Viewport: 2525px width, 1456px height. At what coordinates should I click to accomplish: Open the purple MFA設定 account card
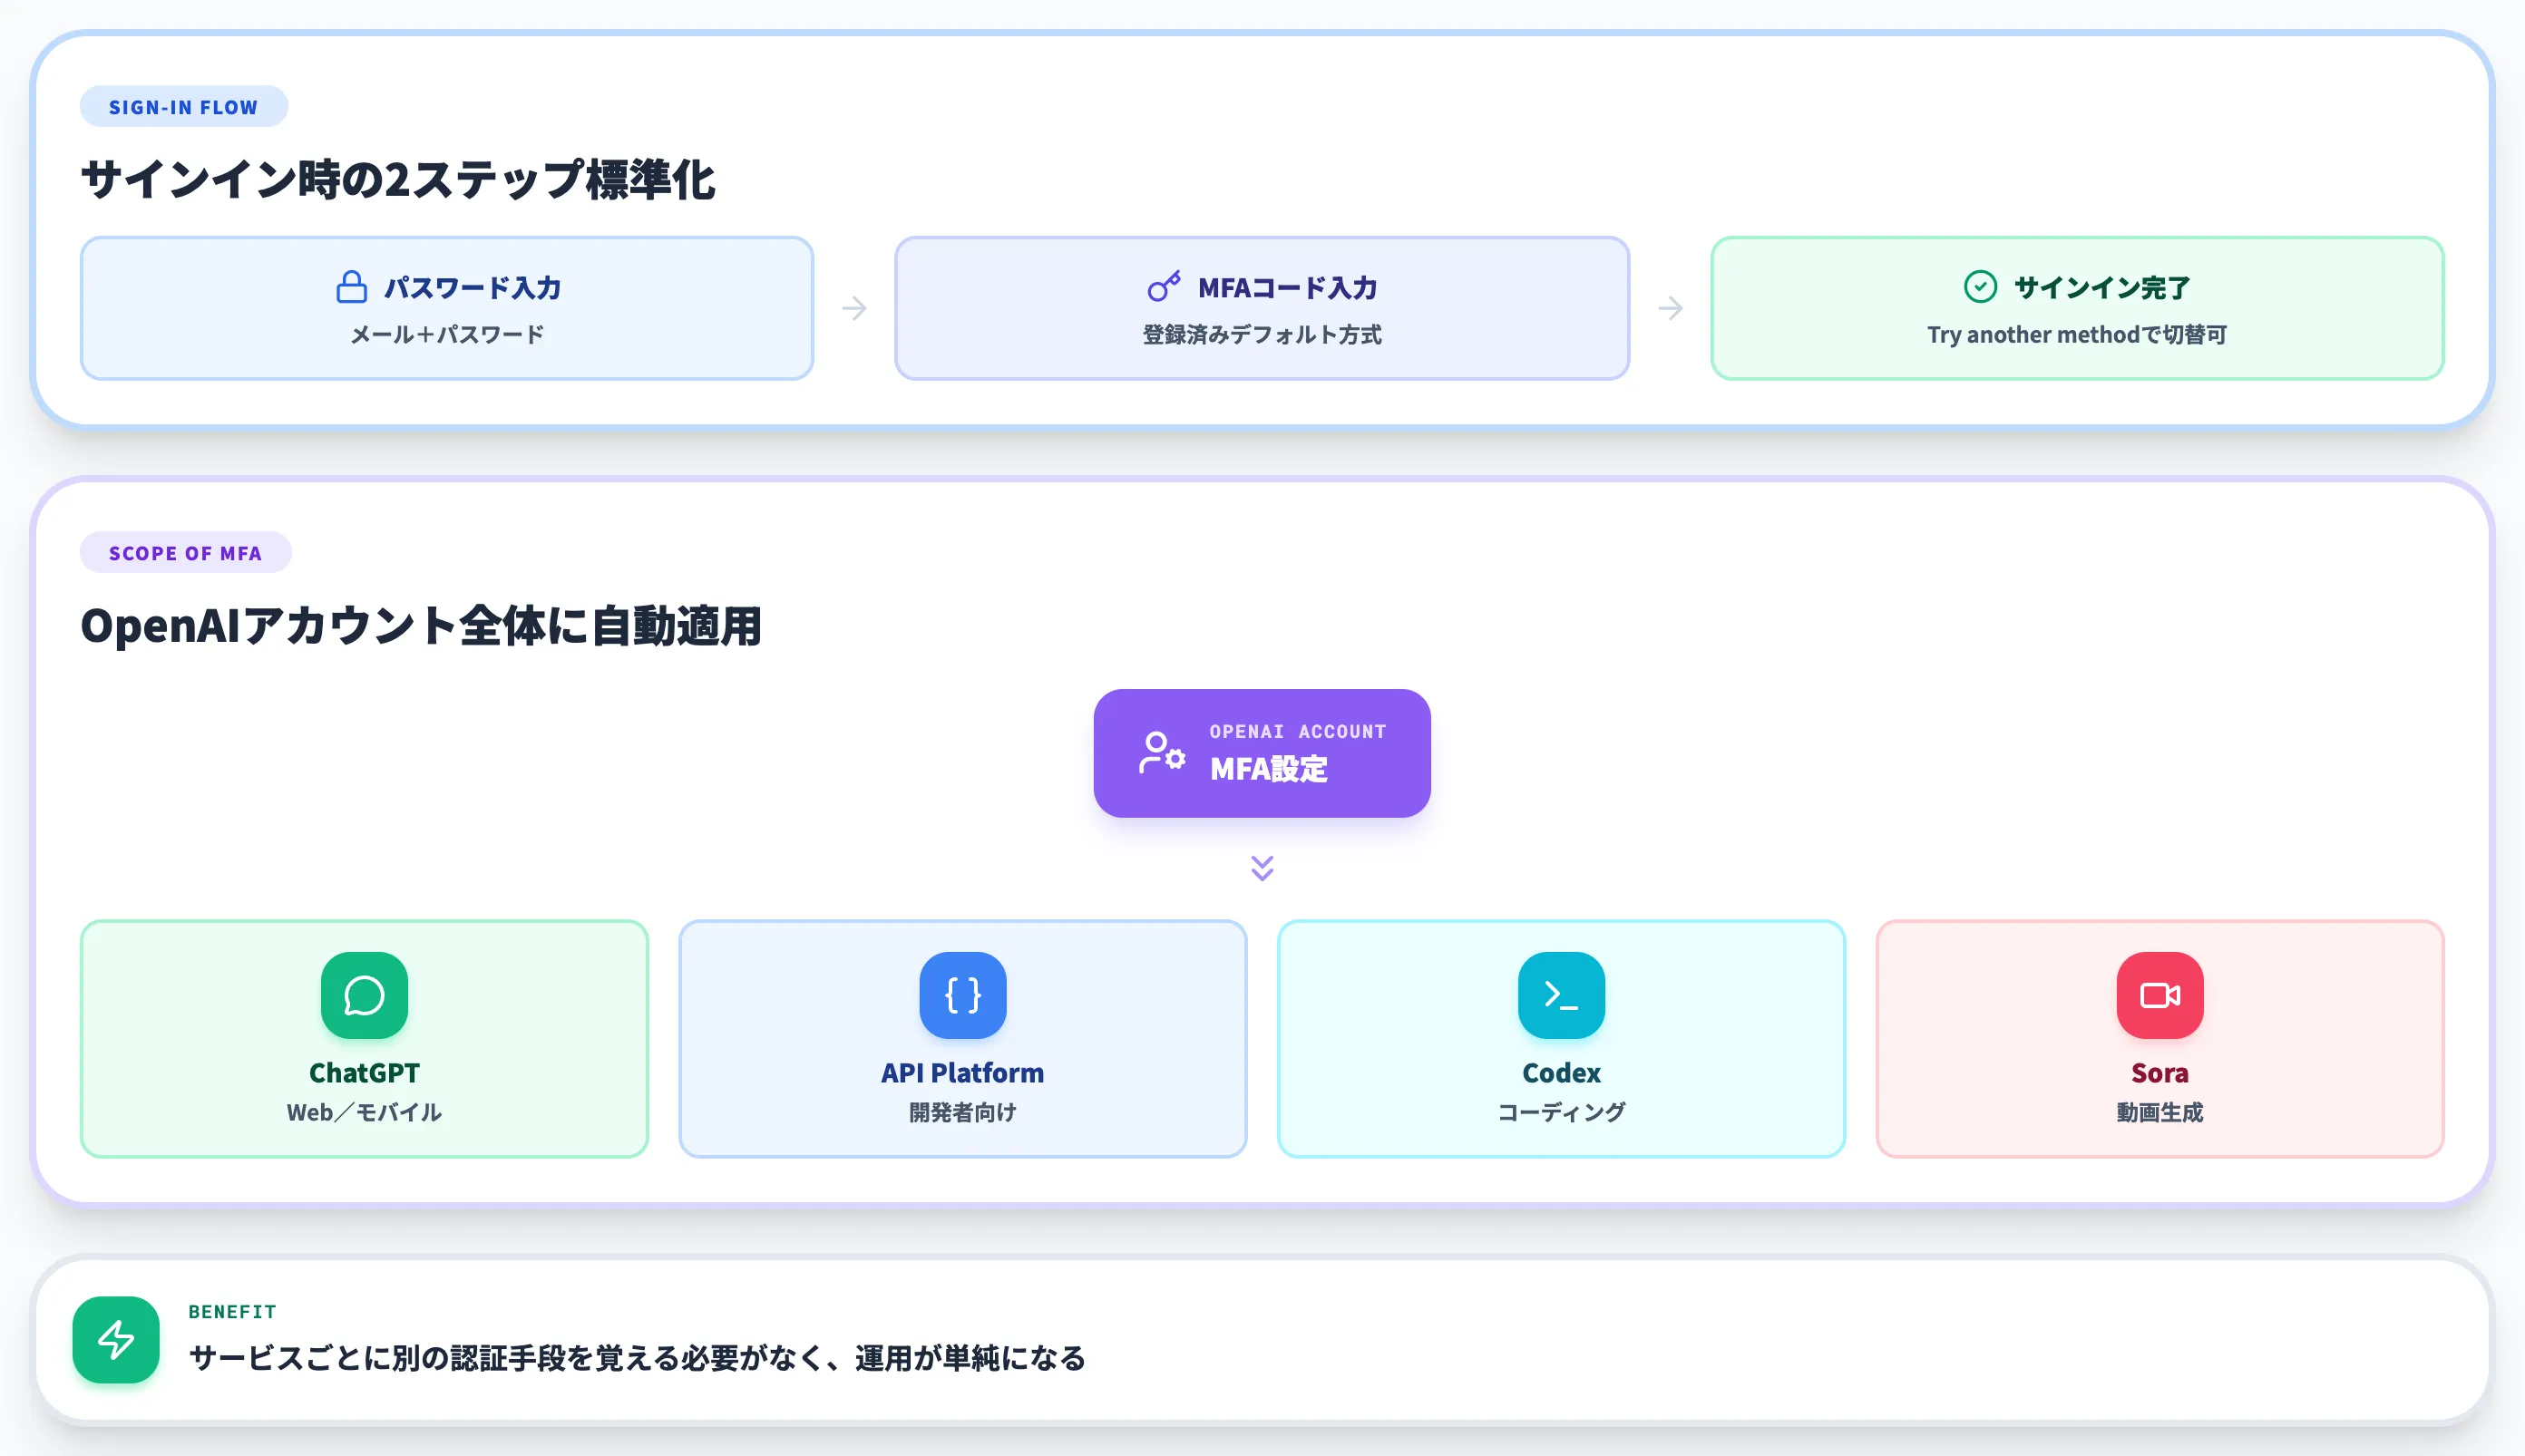pos(1262,753)
